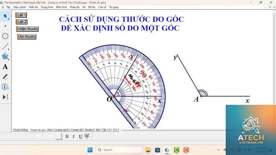Click the 'Hiện thước' button
276x155 pixels.
pyautogui.click(x=27, y=29)
